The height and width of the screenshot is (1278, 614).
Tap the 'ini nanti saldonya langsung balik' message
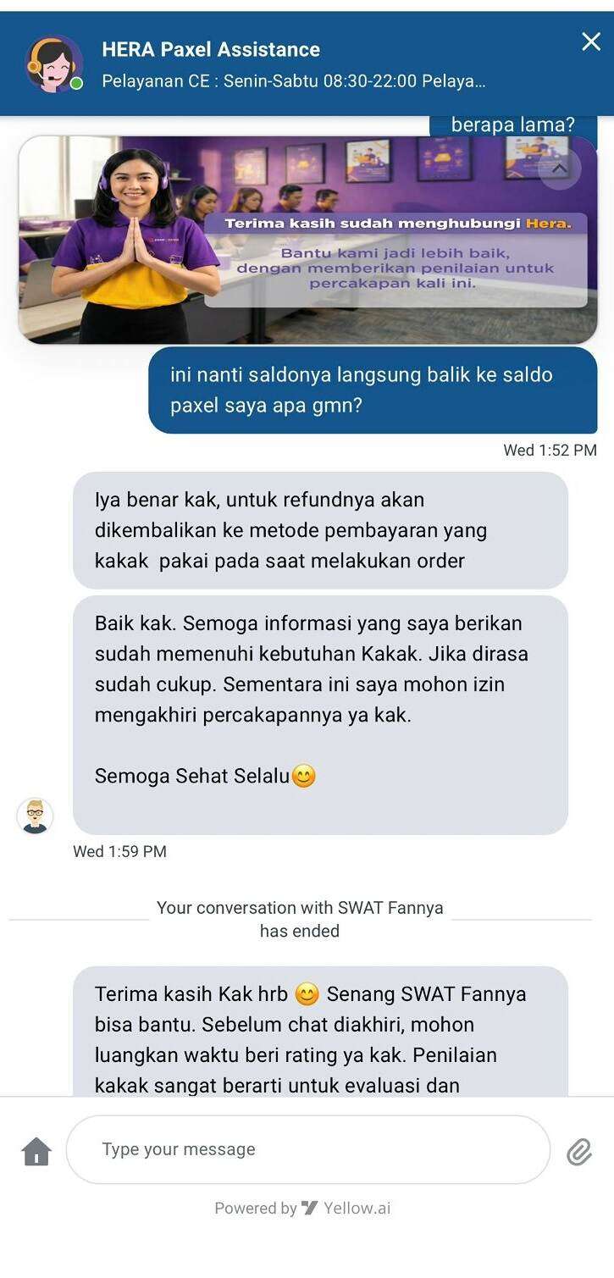(373, 390)
